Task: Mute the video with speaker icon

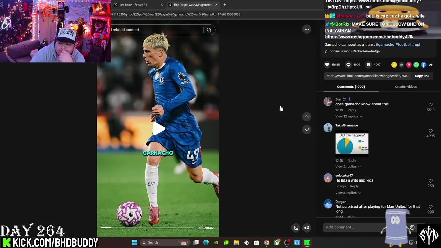Action: pos(307,228)
